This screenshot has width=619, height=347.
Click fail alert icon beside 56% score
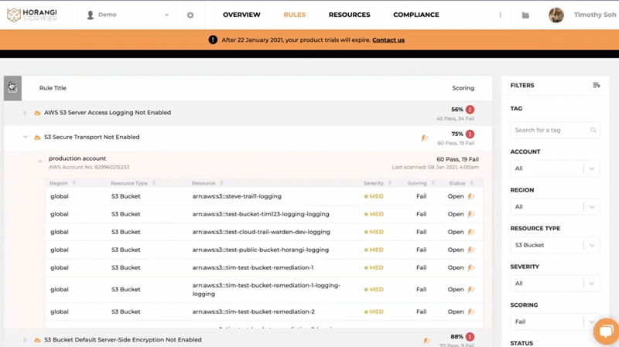coord(470,110)
